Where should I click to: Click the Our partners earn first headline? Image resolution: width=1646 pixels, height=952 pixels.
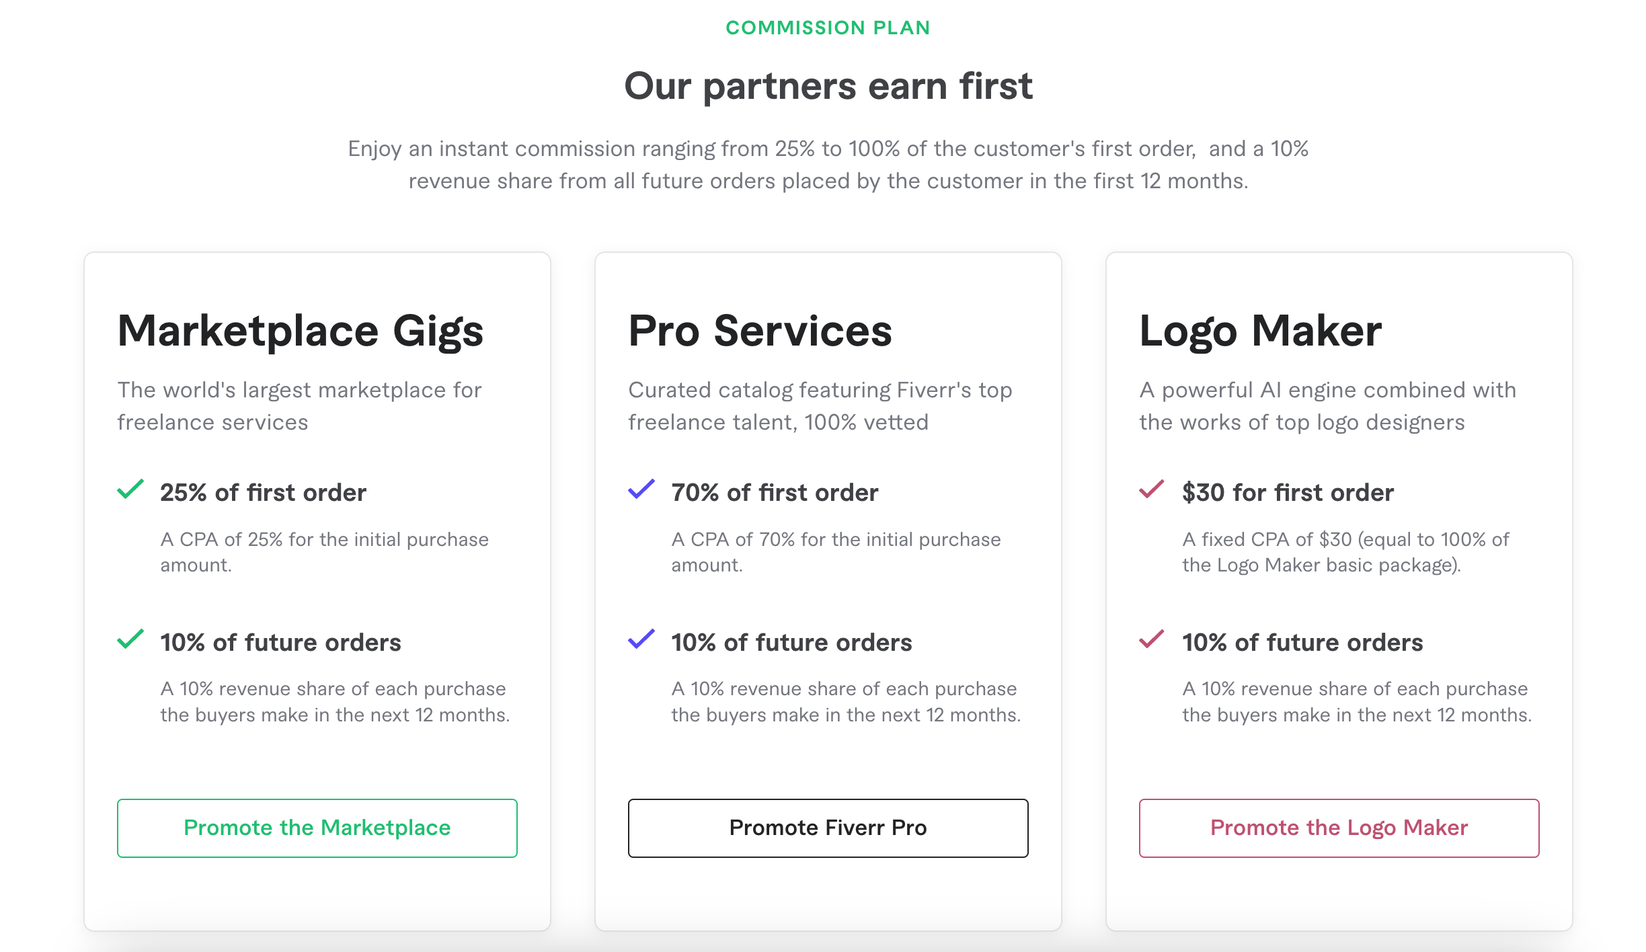[828, 86]
